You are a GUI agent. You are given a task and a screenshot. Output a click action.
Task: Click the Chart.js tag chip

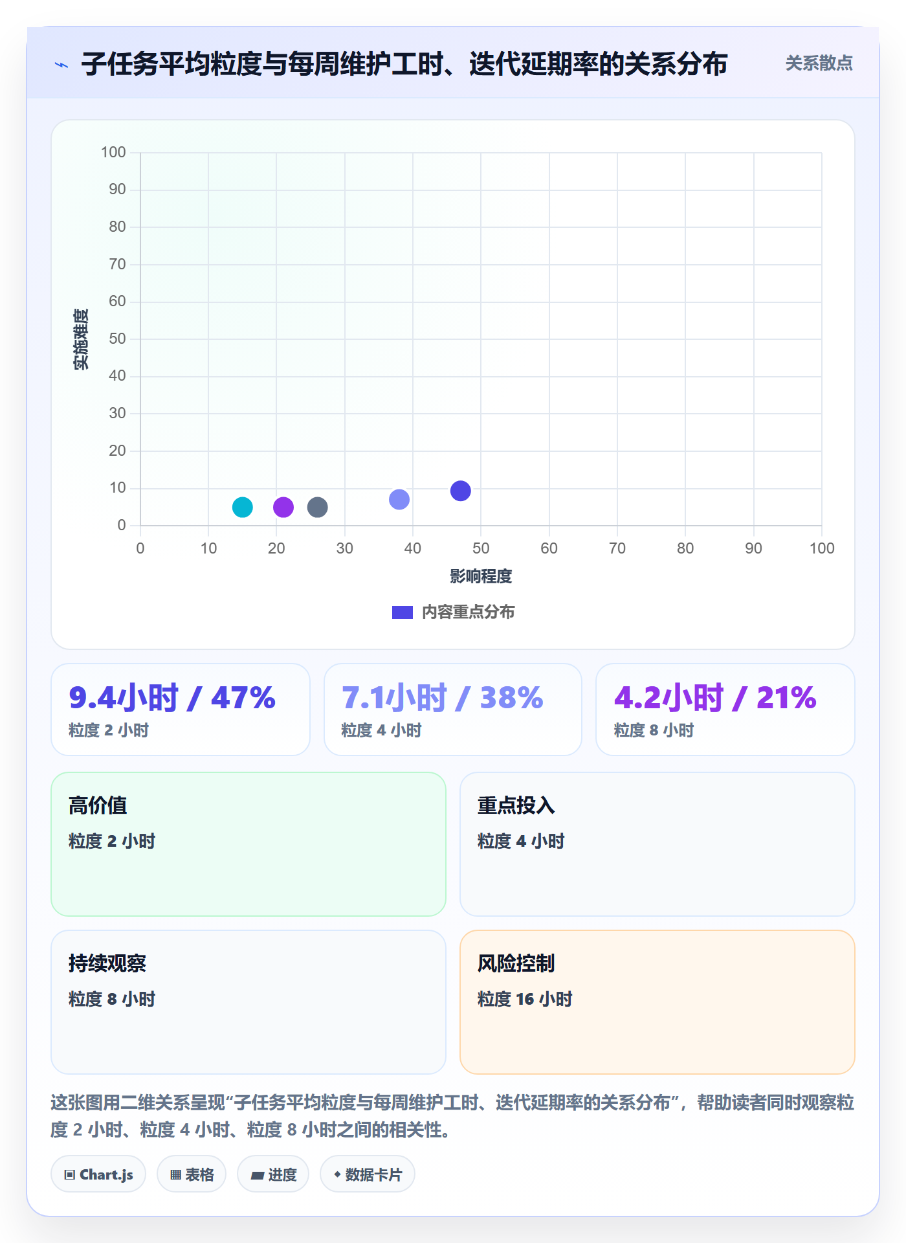coord(98,1174)
